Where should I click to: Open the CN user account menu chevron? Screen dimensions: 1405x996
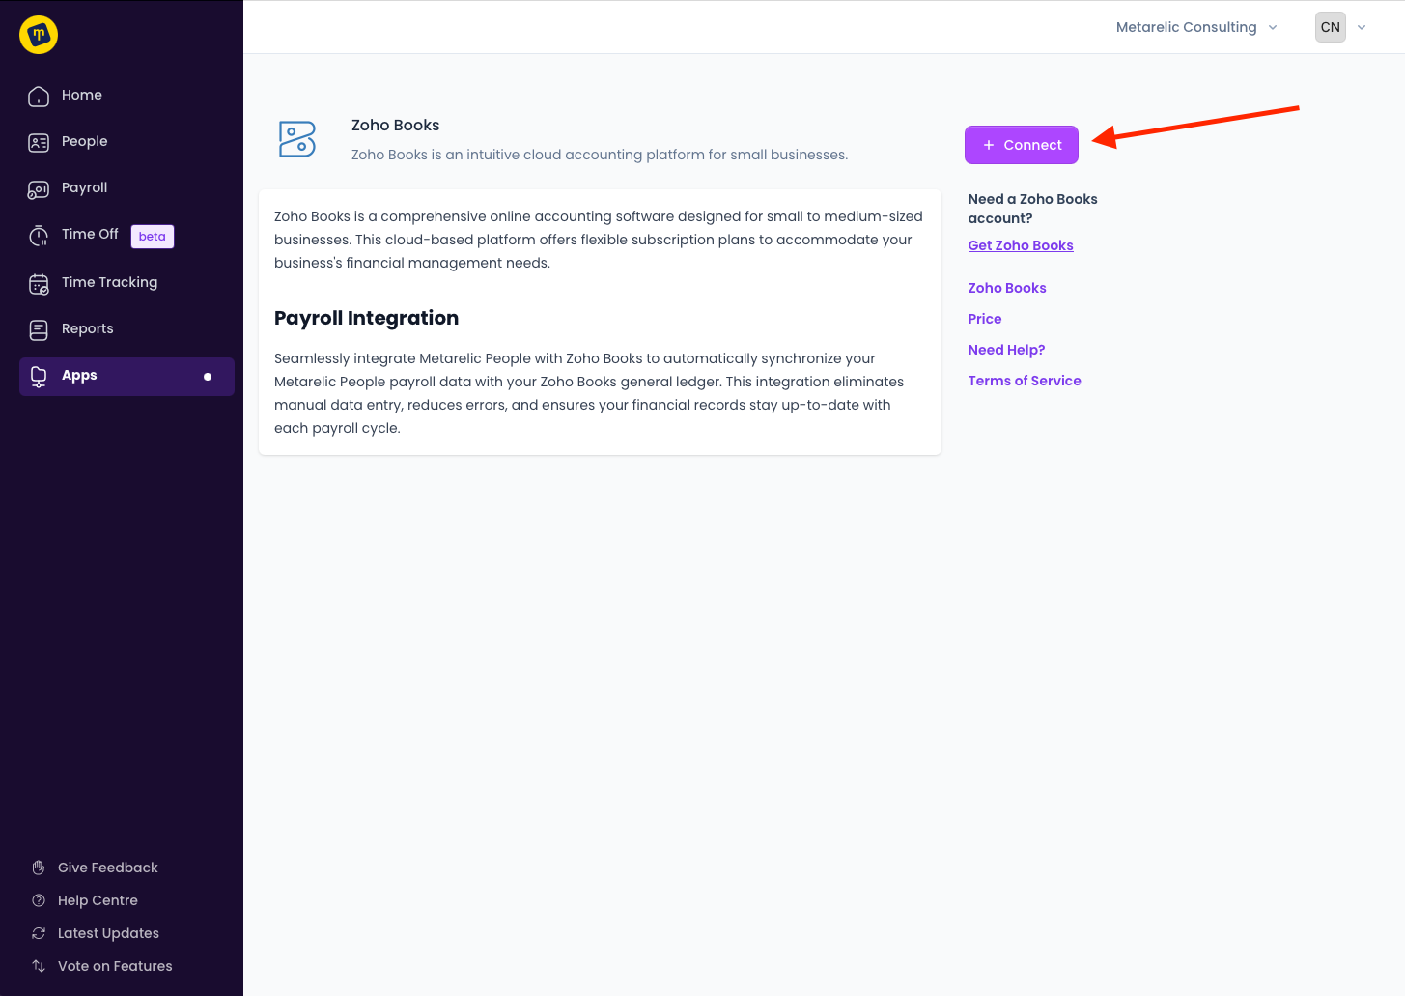point(1362,27)
